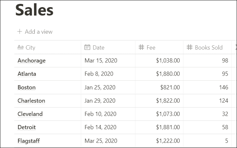Open the City column header menu
Screen dimensions: 237x148
pos(48,47)
